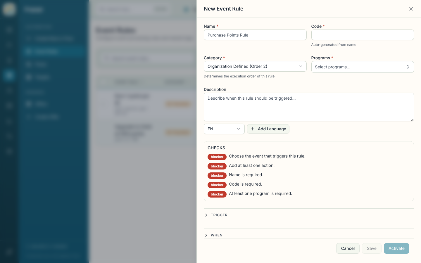421x263 pixels.
Task: Click the Code input field
Action: coord(362,35)
